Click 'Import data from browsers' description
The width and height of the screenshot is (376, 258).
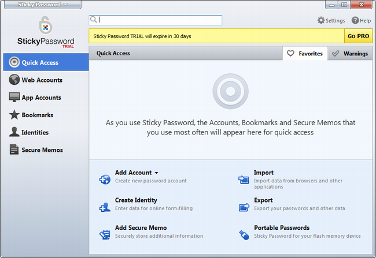pyautogui.click(x=298, y=184)
